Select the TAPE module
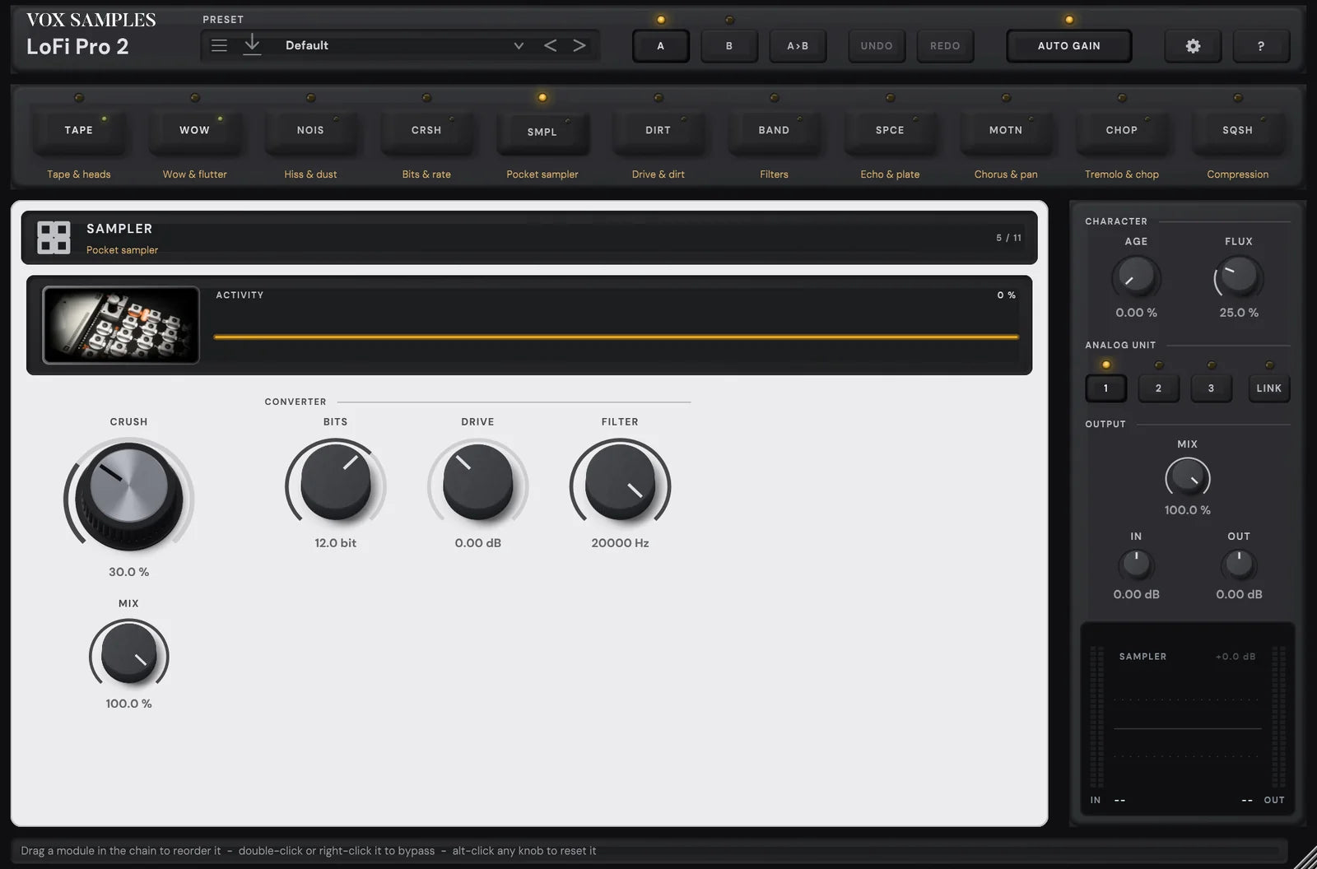This screenshot has width=1317, height=869. [79, 130]
